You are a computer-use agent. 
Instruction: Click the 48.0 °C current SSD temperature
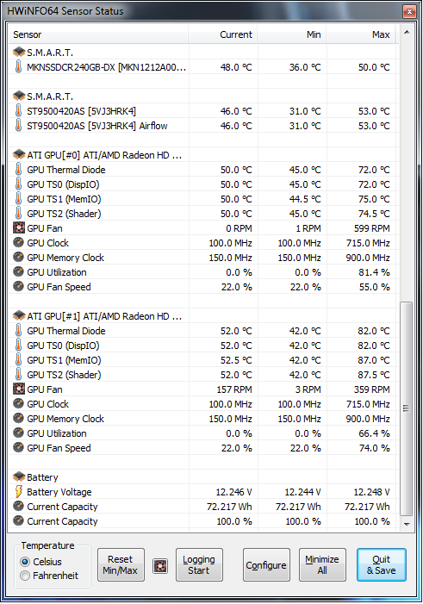pos(236,67)
